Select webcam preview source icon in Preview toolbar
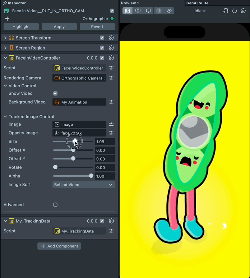Screen dimensions: 250x278 coord(138,11)
